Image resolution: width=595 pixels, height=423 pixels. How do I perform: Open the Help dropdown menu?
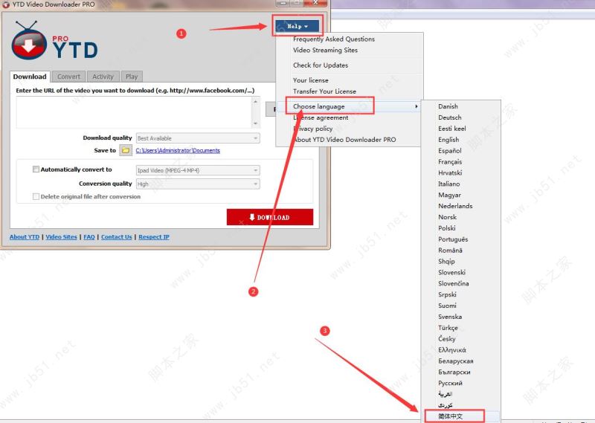pyautogui.click(x=297, y=26)
